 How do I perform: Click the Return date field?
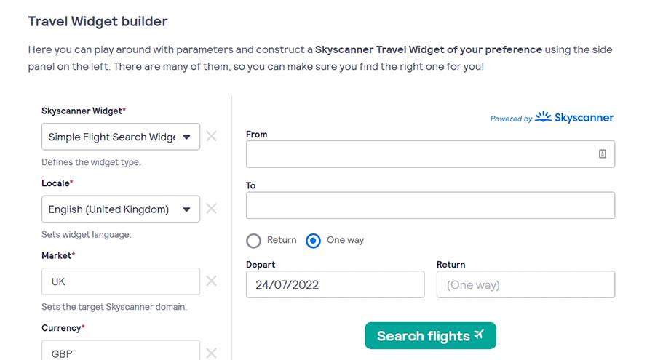(x=525, y=284)
